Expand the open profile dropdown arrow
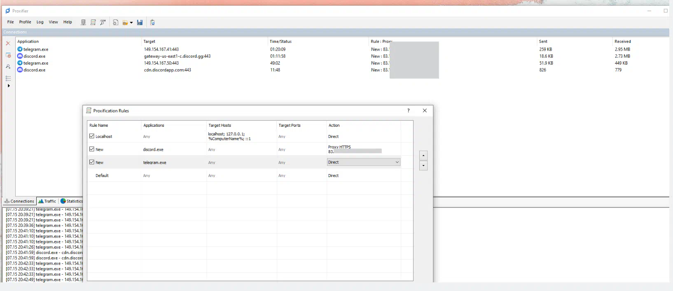The height and width of the screenshot is (291, 673). [x=131, y=23]
